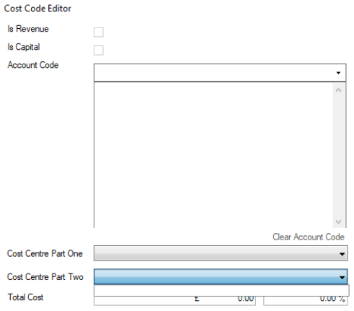Click the Account Code label text
The height and width of the screenshot is (311, 354).
[33, 65]
